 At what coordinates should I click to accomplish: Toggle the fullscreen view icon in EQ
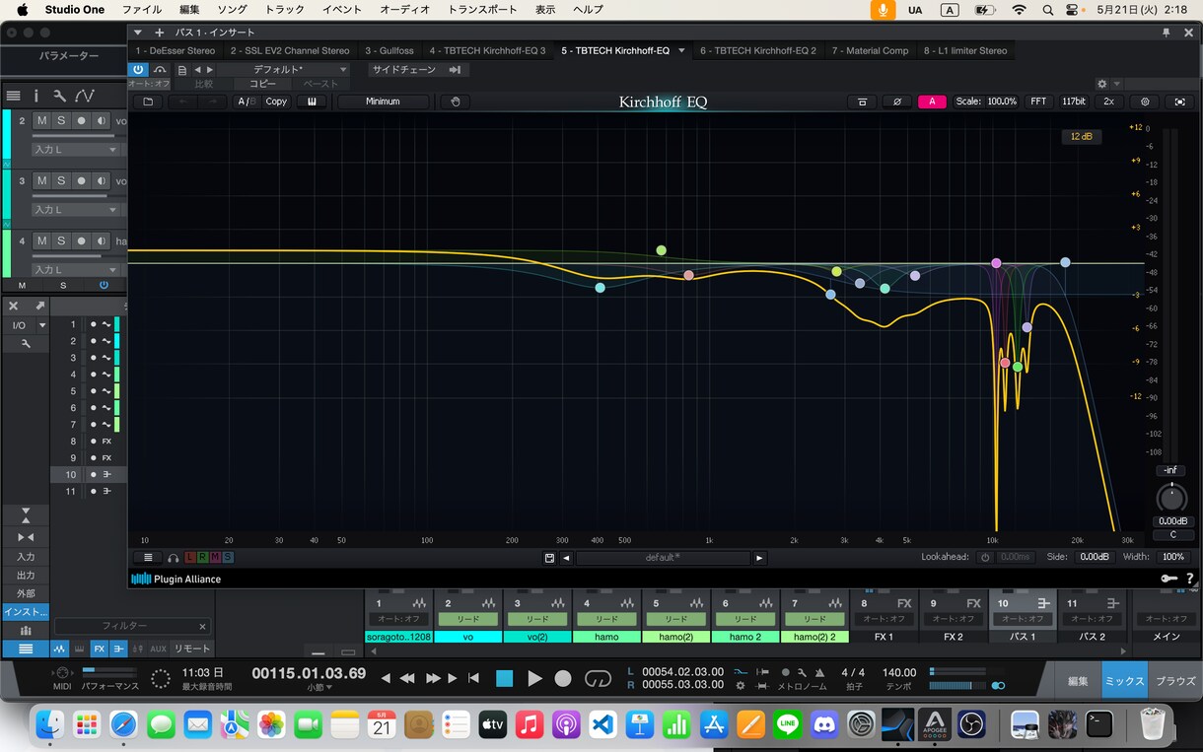(1180, 102)
